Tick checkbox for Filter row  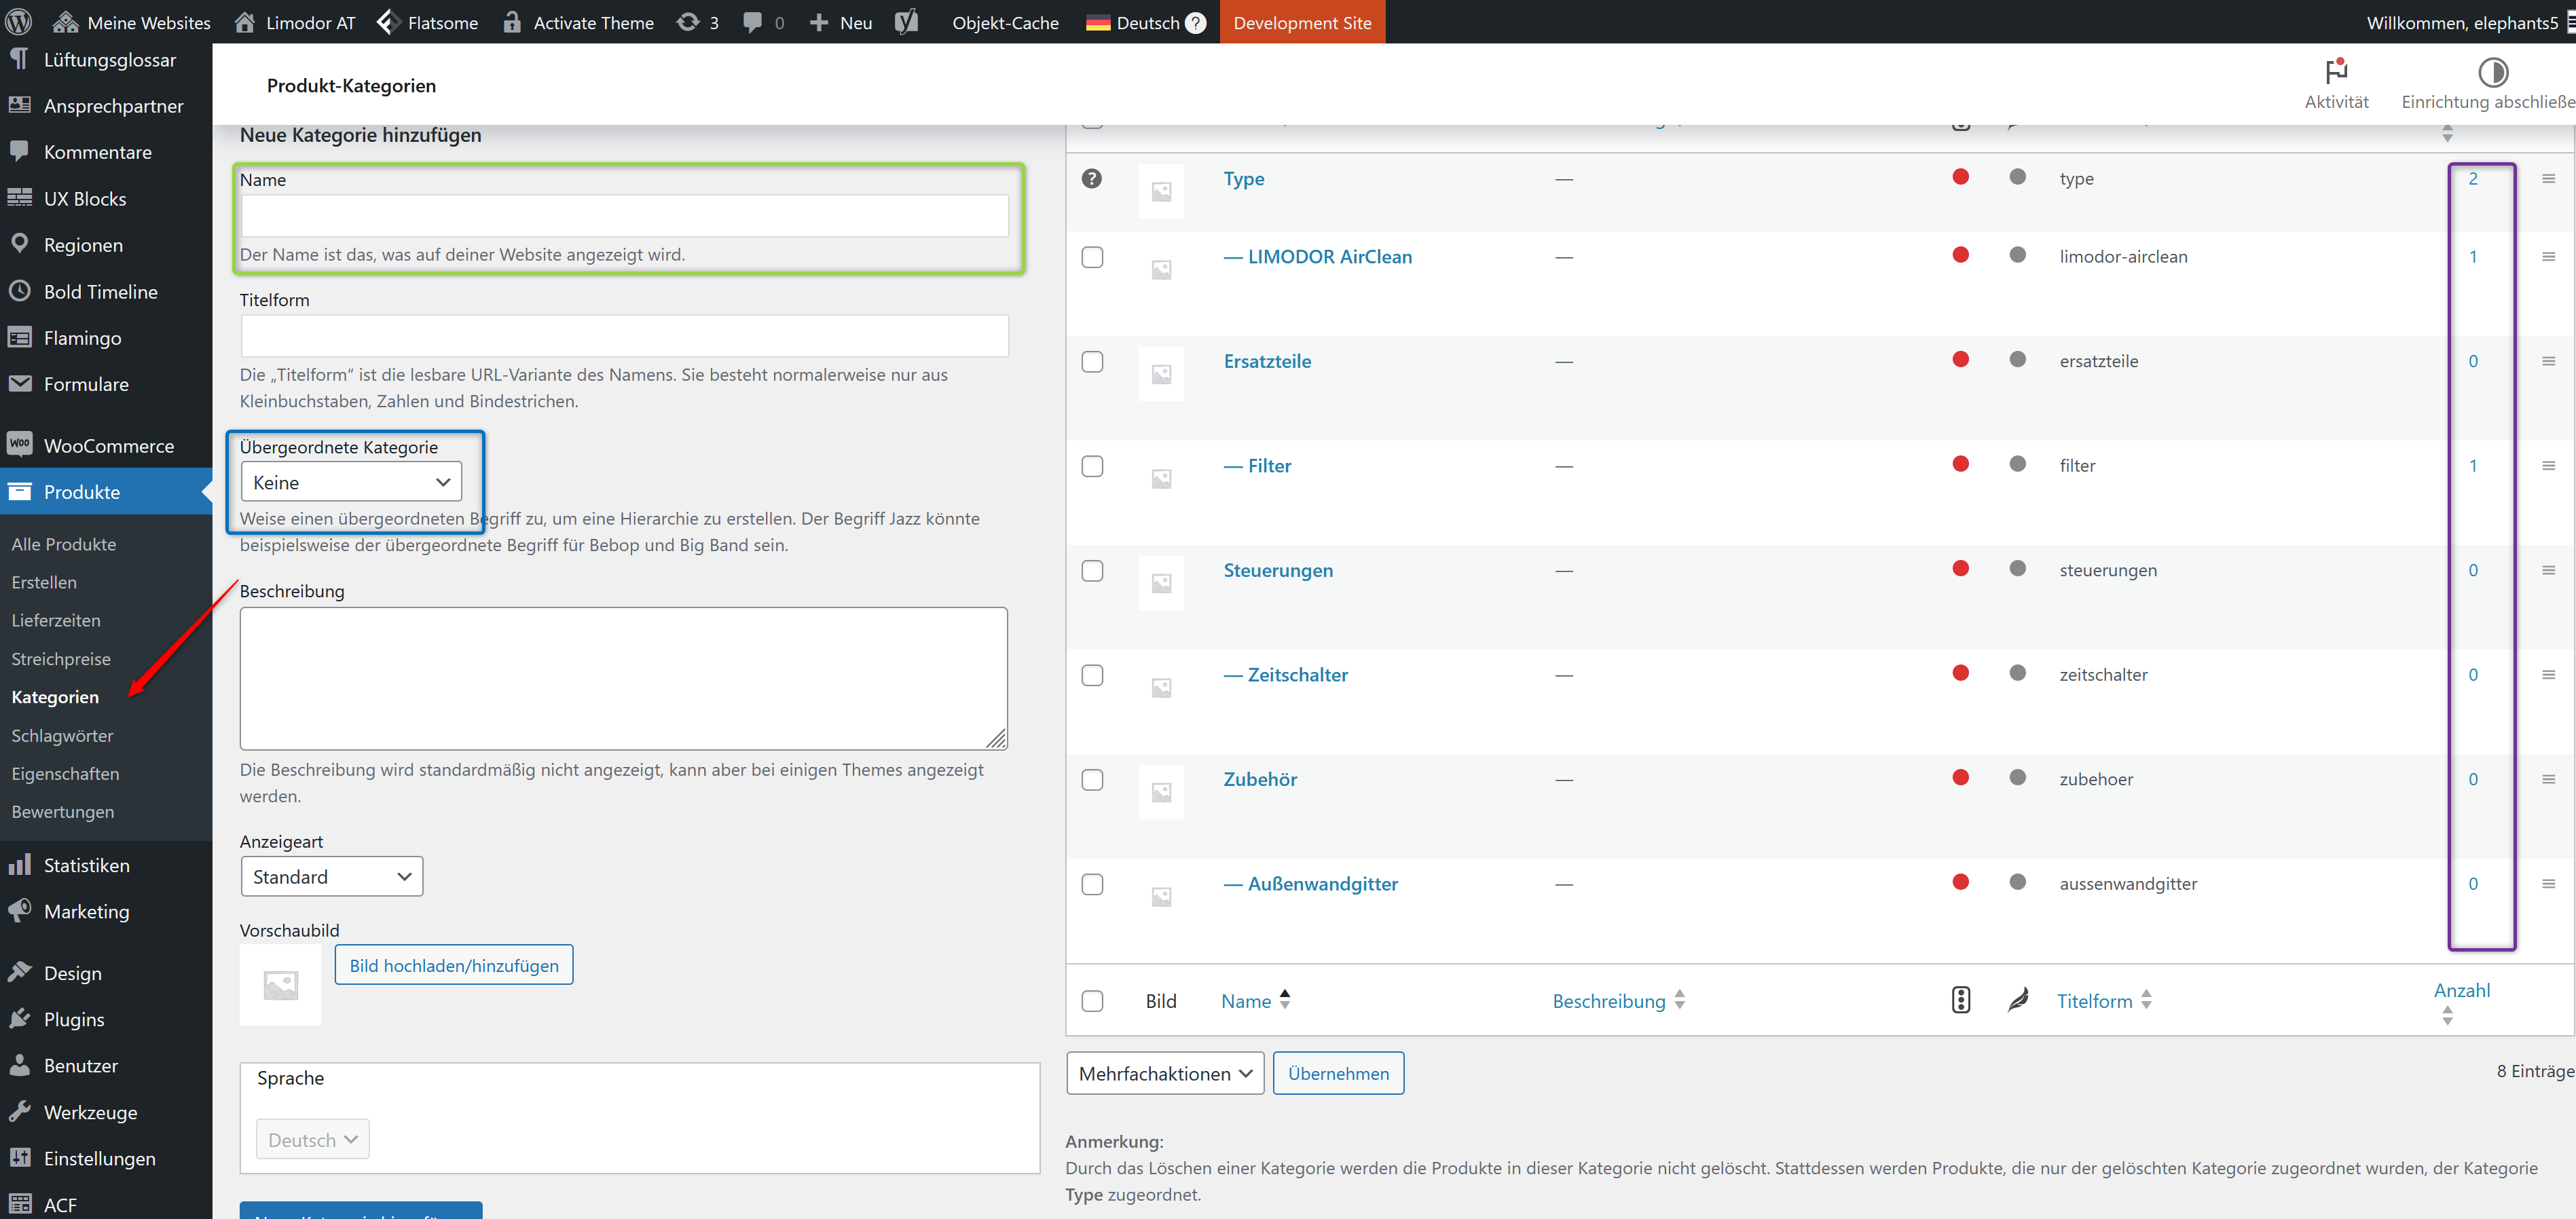(1092, 466)
